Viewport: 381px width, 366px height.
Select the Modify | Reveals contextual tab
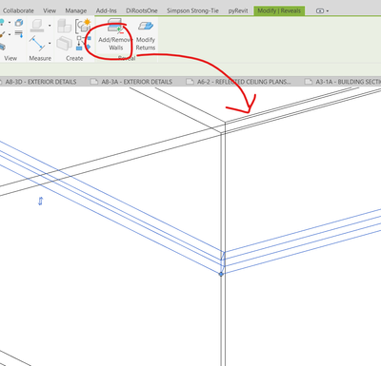click(279, 10)
